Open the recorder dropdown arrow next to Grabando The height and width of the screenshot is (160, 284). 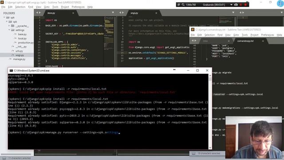coord(231,5)
